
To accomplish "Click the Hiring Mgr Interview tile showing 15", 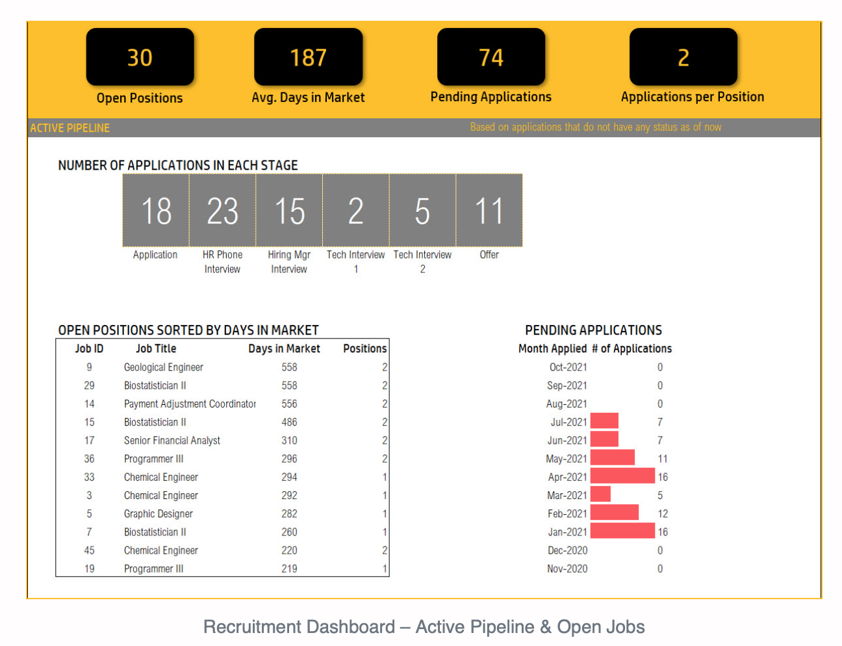I will (289, 211).
